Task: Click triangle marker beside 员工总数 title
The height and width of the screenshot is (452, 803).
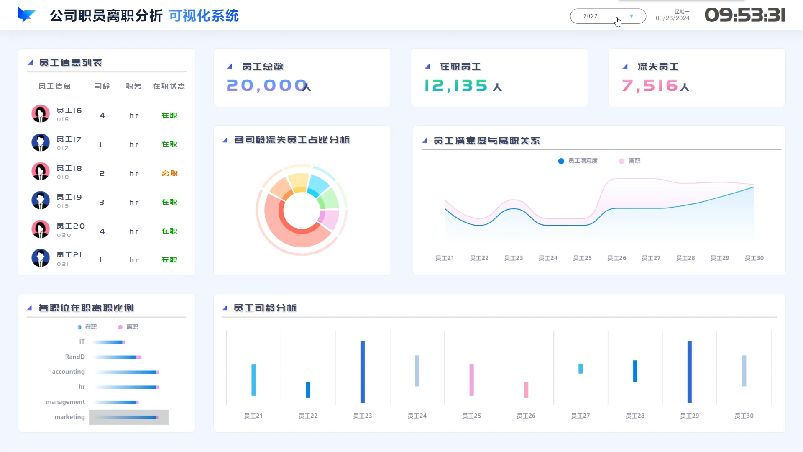Action: pyautogui.click(x=229, y=66)
